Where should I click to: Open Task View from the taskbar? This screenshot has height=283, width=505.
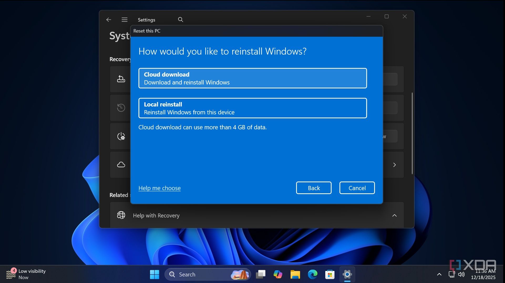pos(261,274)
